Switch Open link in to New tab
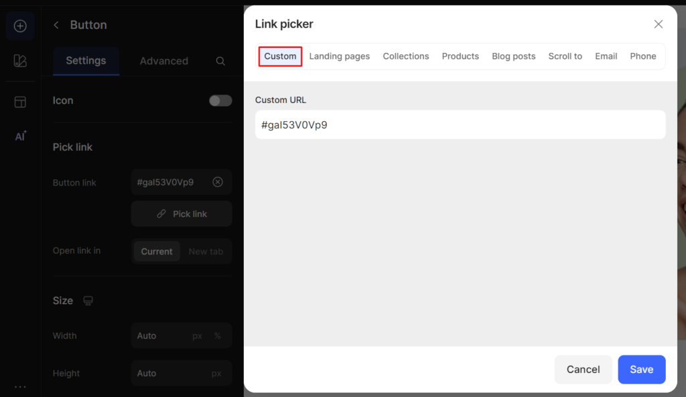This screenshot has height=397, width=686. [206, 251]
